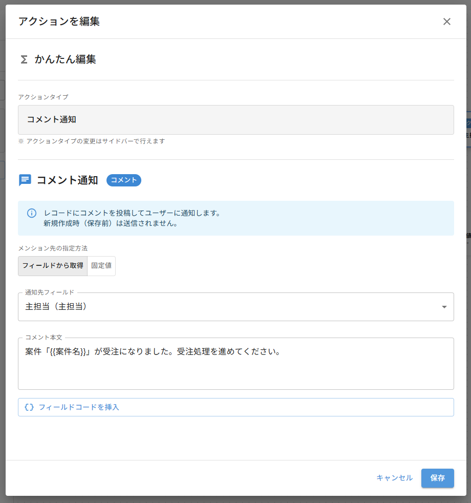Select the フィールドから取得 option

52,266
